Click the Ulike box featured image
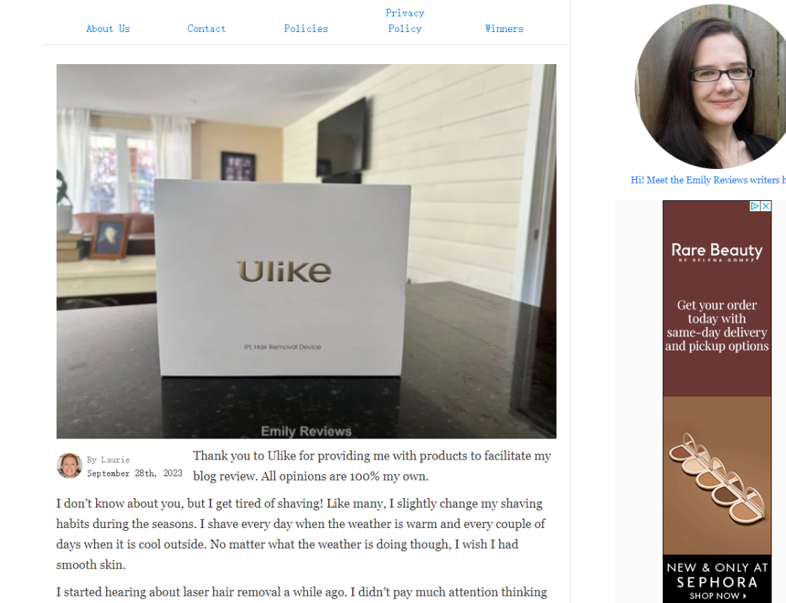The width and height of the screenshot is (786, 603). [306, 251]
